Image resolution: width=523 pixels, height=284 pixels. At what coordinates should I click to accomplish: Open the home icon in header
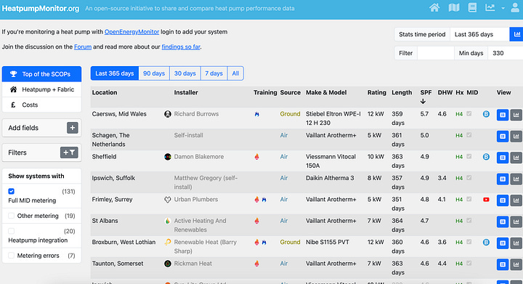(434, 7)
